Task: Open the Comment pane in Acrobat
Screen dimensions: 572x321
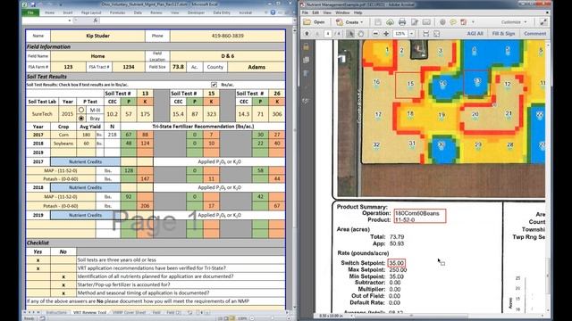Action: click(x=535, y=34)
